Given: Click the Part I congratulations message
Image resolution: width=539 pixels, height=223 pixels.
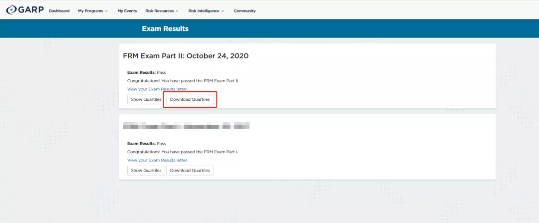Looking at the screenshot, I should pos(183,152).
